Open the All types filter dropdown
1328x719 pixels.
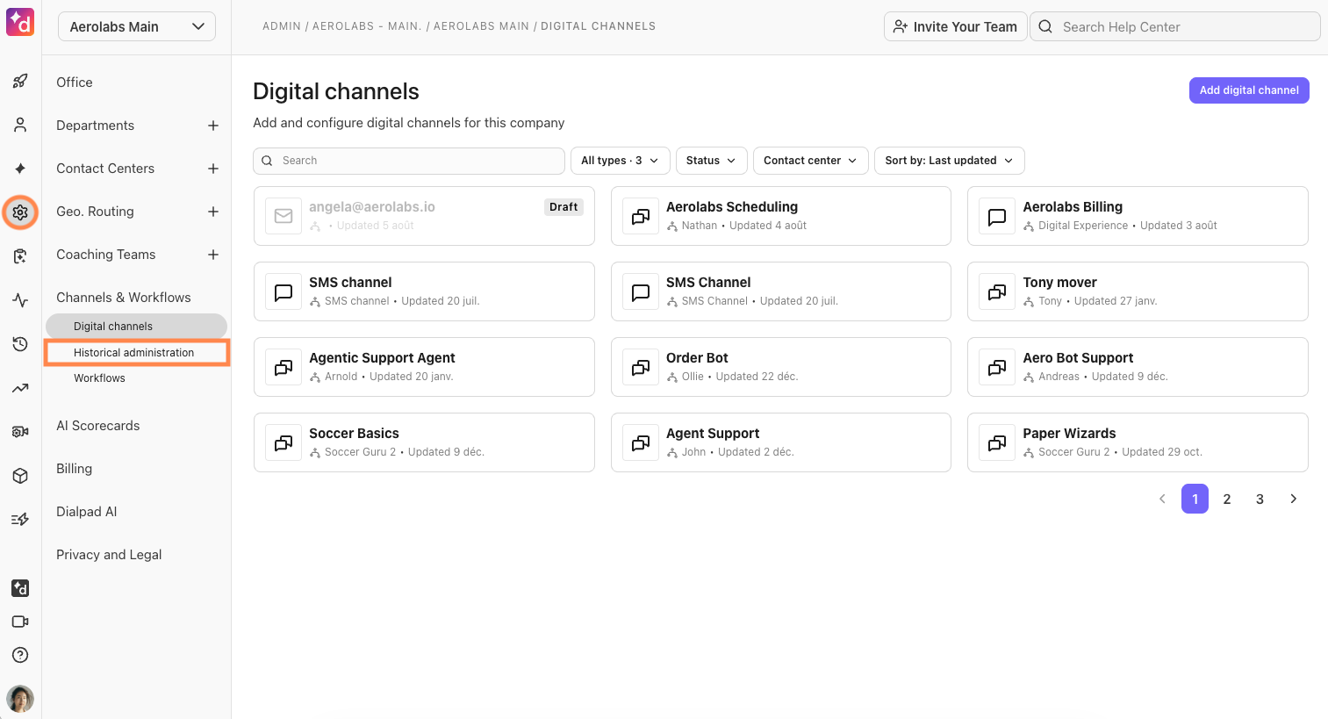point(621,161)
